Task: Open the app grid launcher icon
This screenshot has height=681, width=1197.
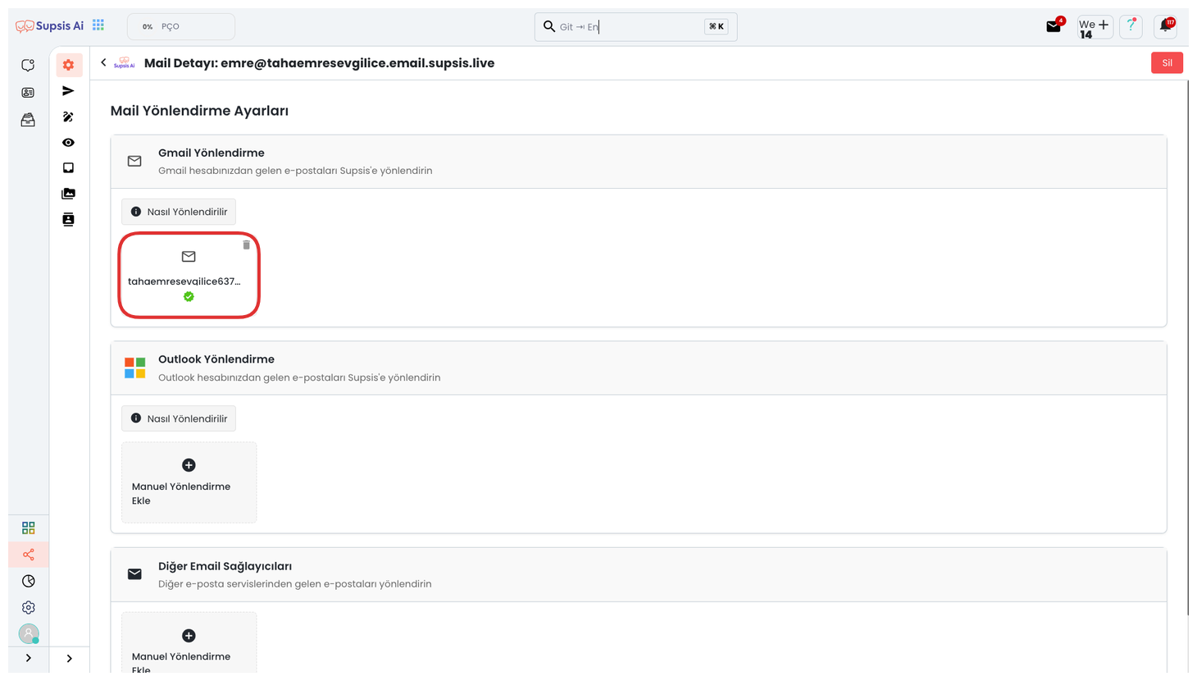Action: click(98, 25)
